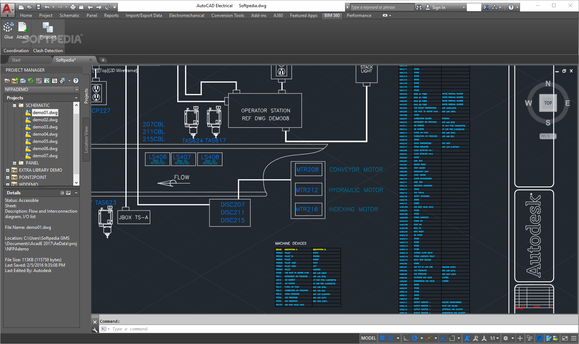Screen dimensions: 579x344
Task: Toggle polar tracking in the status bar
Action: click(x=415, y=338)
